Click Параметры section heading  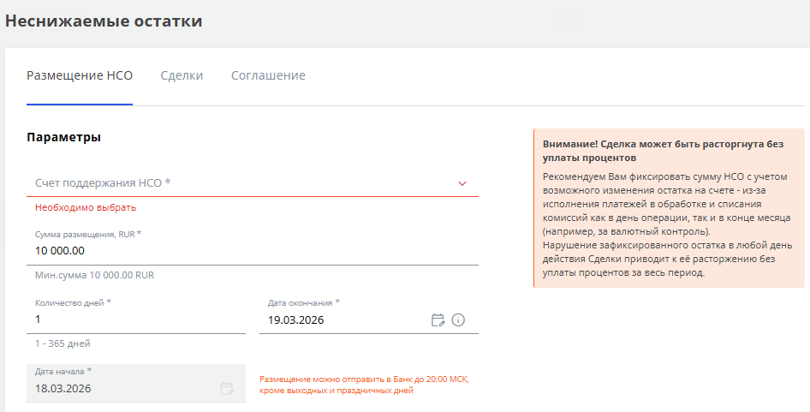(63, 137)
